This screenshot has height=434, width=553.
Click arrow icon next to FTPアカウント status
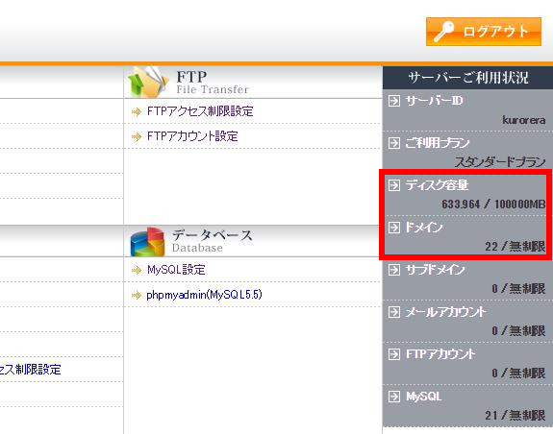(394, 354)
